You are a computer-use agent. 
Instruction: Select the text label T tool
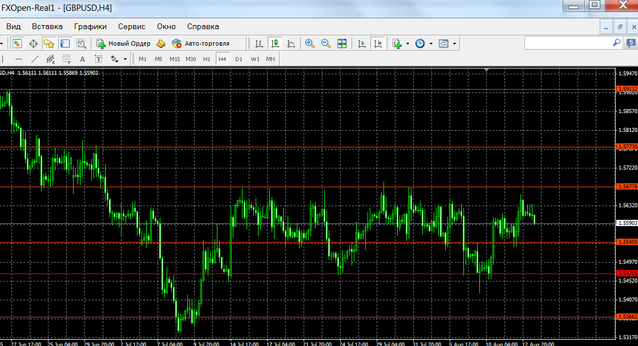tap(99, 59)
